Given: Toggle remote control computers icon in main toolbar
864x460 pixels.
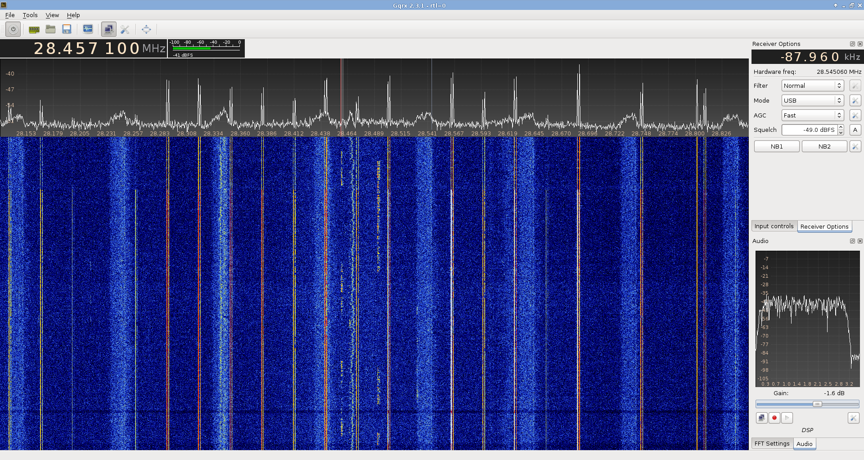Looking at the screenshot, I should [108, 29].
